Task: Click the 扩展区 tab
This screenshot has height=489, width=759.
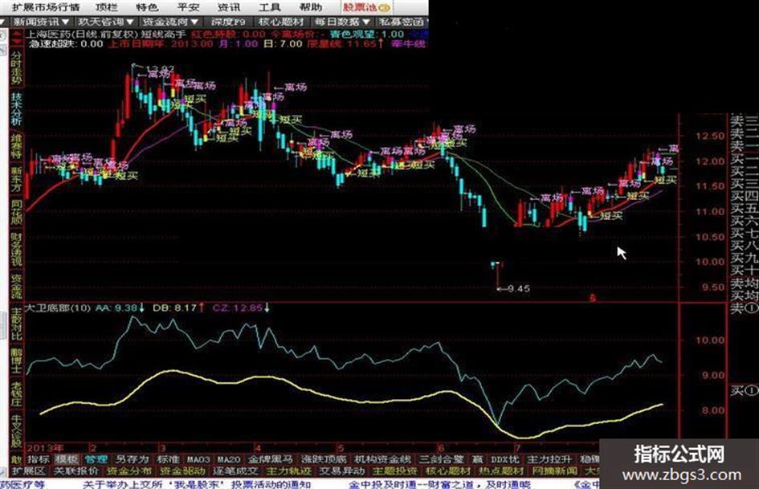Action: pyautogui.click(x=28, y=471)
